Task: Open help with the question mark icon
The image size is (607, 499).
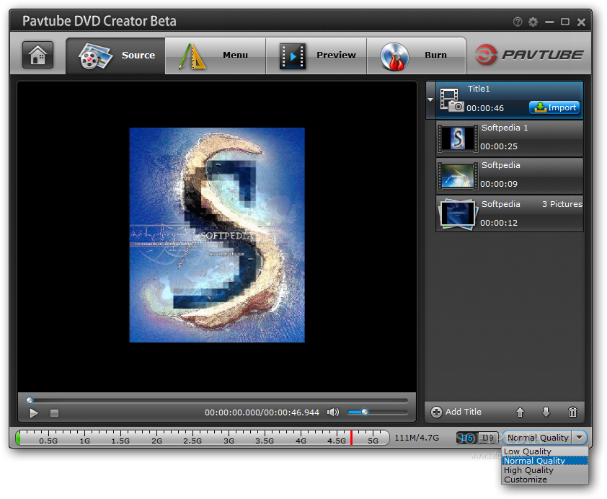Action: point(518,22)
